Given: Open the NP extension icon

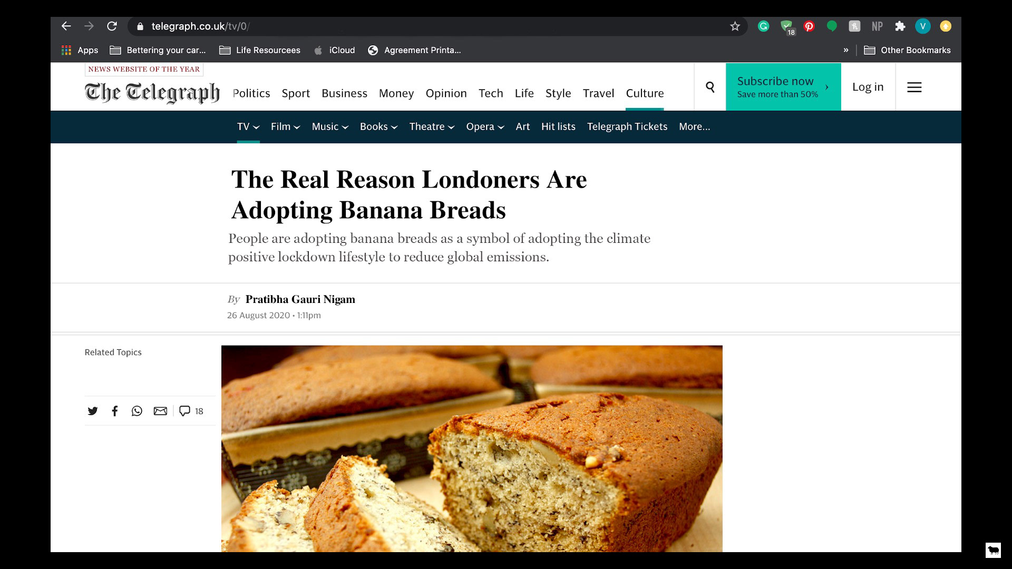Looking at the screenshot, I should click(x=877, y=26).
